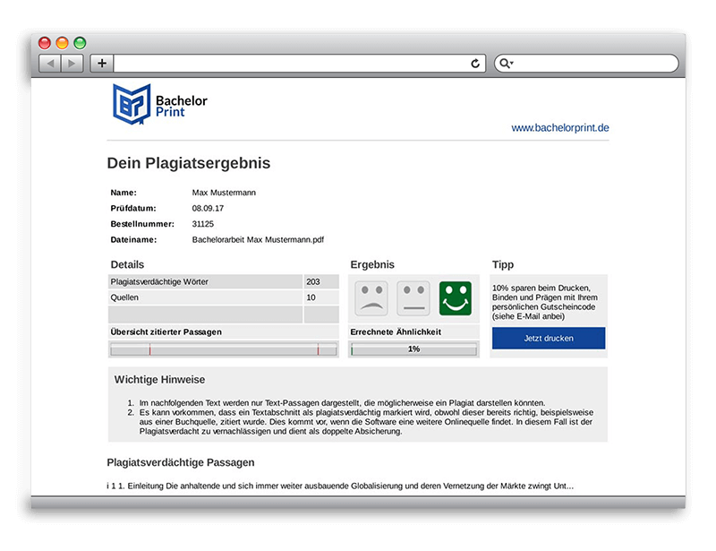Reload the page with the refresh icon

pyautogui.click(x=475, y=64)
